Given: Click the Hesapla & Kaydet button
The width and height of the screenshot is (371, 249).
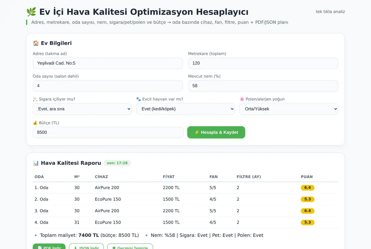Looking at the screenshot, I should (216, 132).
